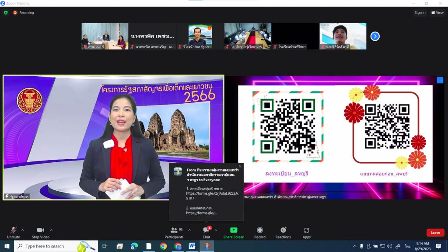Open first Google Chrome taskbar icon

click(164, 246)
